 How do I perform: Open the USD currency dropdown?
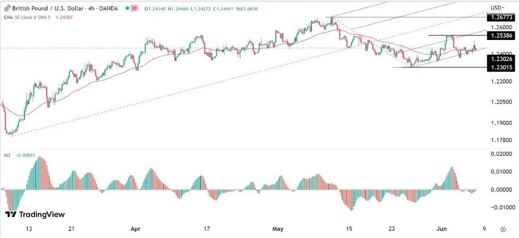[496, 8]
